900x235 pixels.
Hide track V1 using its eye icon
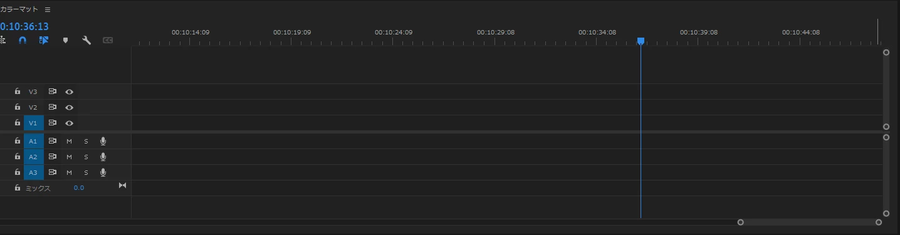point(70,123)
